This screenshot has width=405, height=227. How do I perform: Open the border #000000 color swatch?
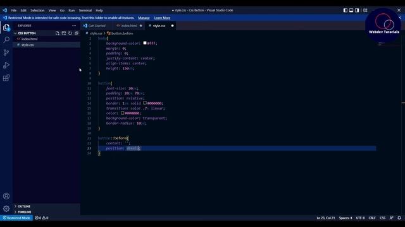[x=145, y=103]
